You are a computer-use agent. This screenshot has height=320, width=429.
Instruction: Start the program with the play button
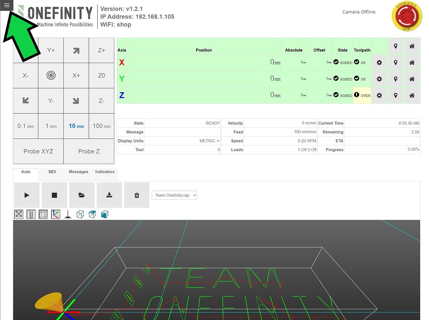(27, 195)
